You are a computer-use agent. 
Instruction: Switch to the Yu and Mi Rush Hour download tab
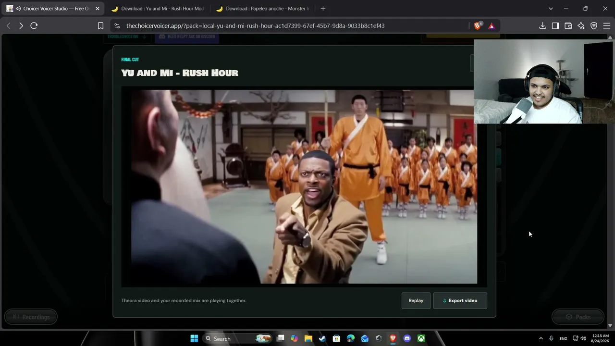point(158,9)
